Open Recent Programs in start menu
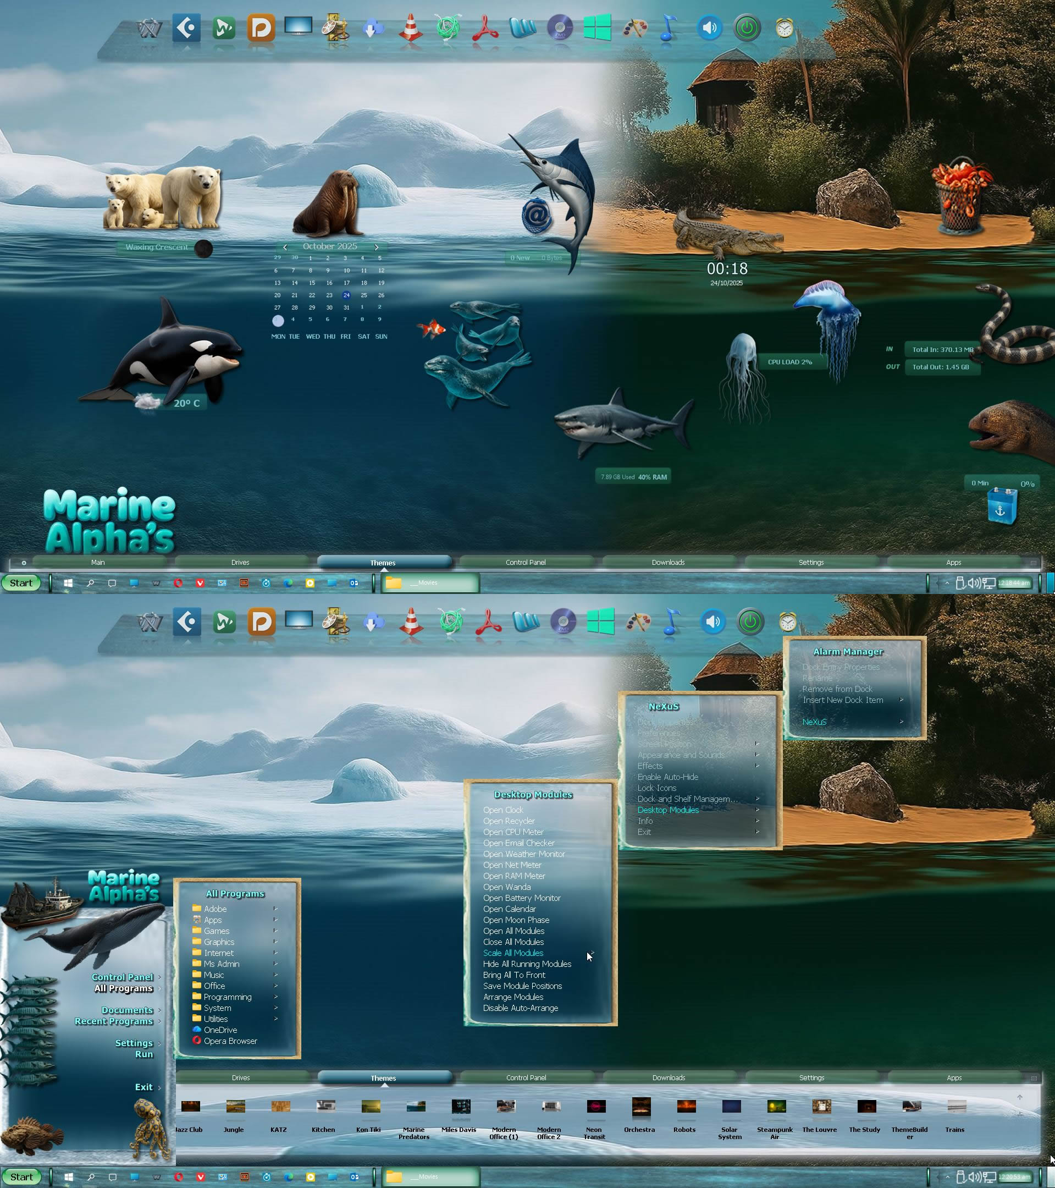This screenshot has height=1188, width=1055. coord(114,1021)
